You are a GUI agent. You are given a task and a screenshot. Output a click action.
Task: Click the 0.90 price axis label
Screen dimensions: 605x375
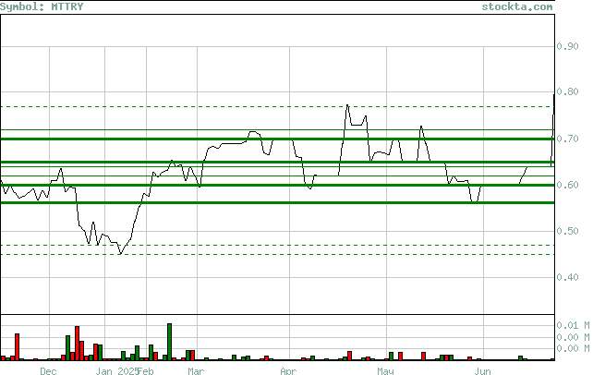pos(567,46)
